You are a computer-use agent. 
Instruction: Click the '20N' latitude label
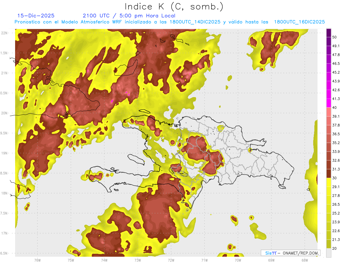[x=4, y=113]
